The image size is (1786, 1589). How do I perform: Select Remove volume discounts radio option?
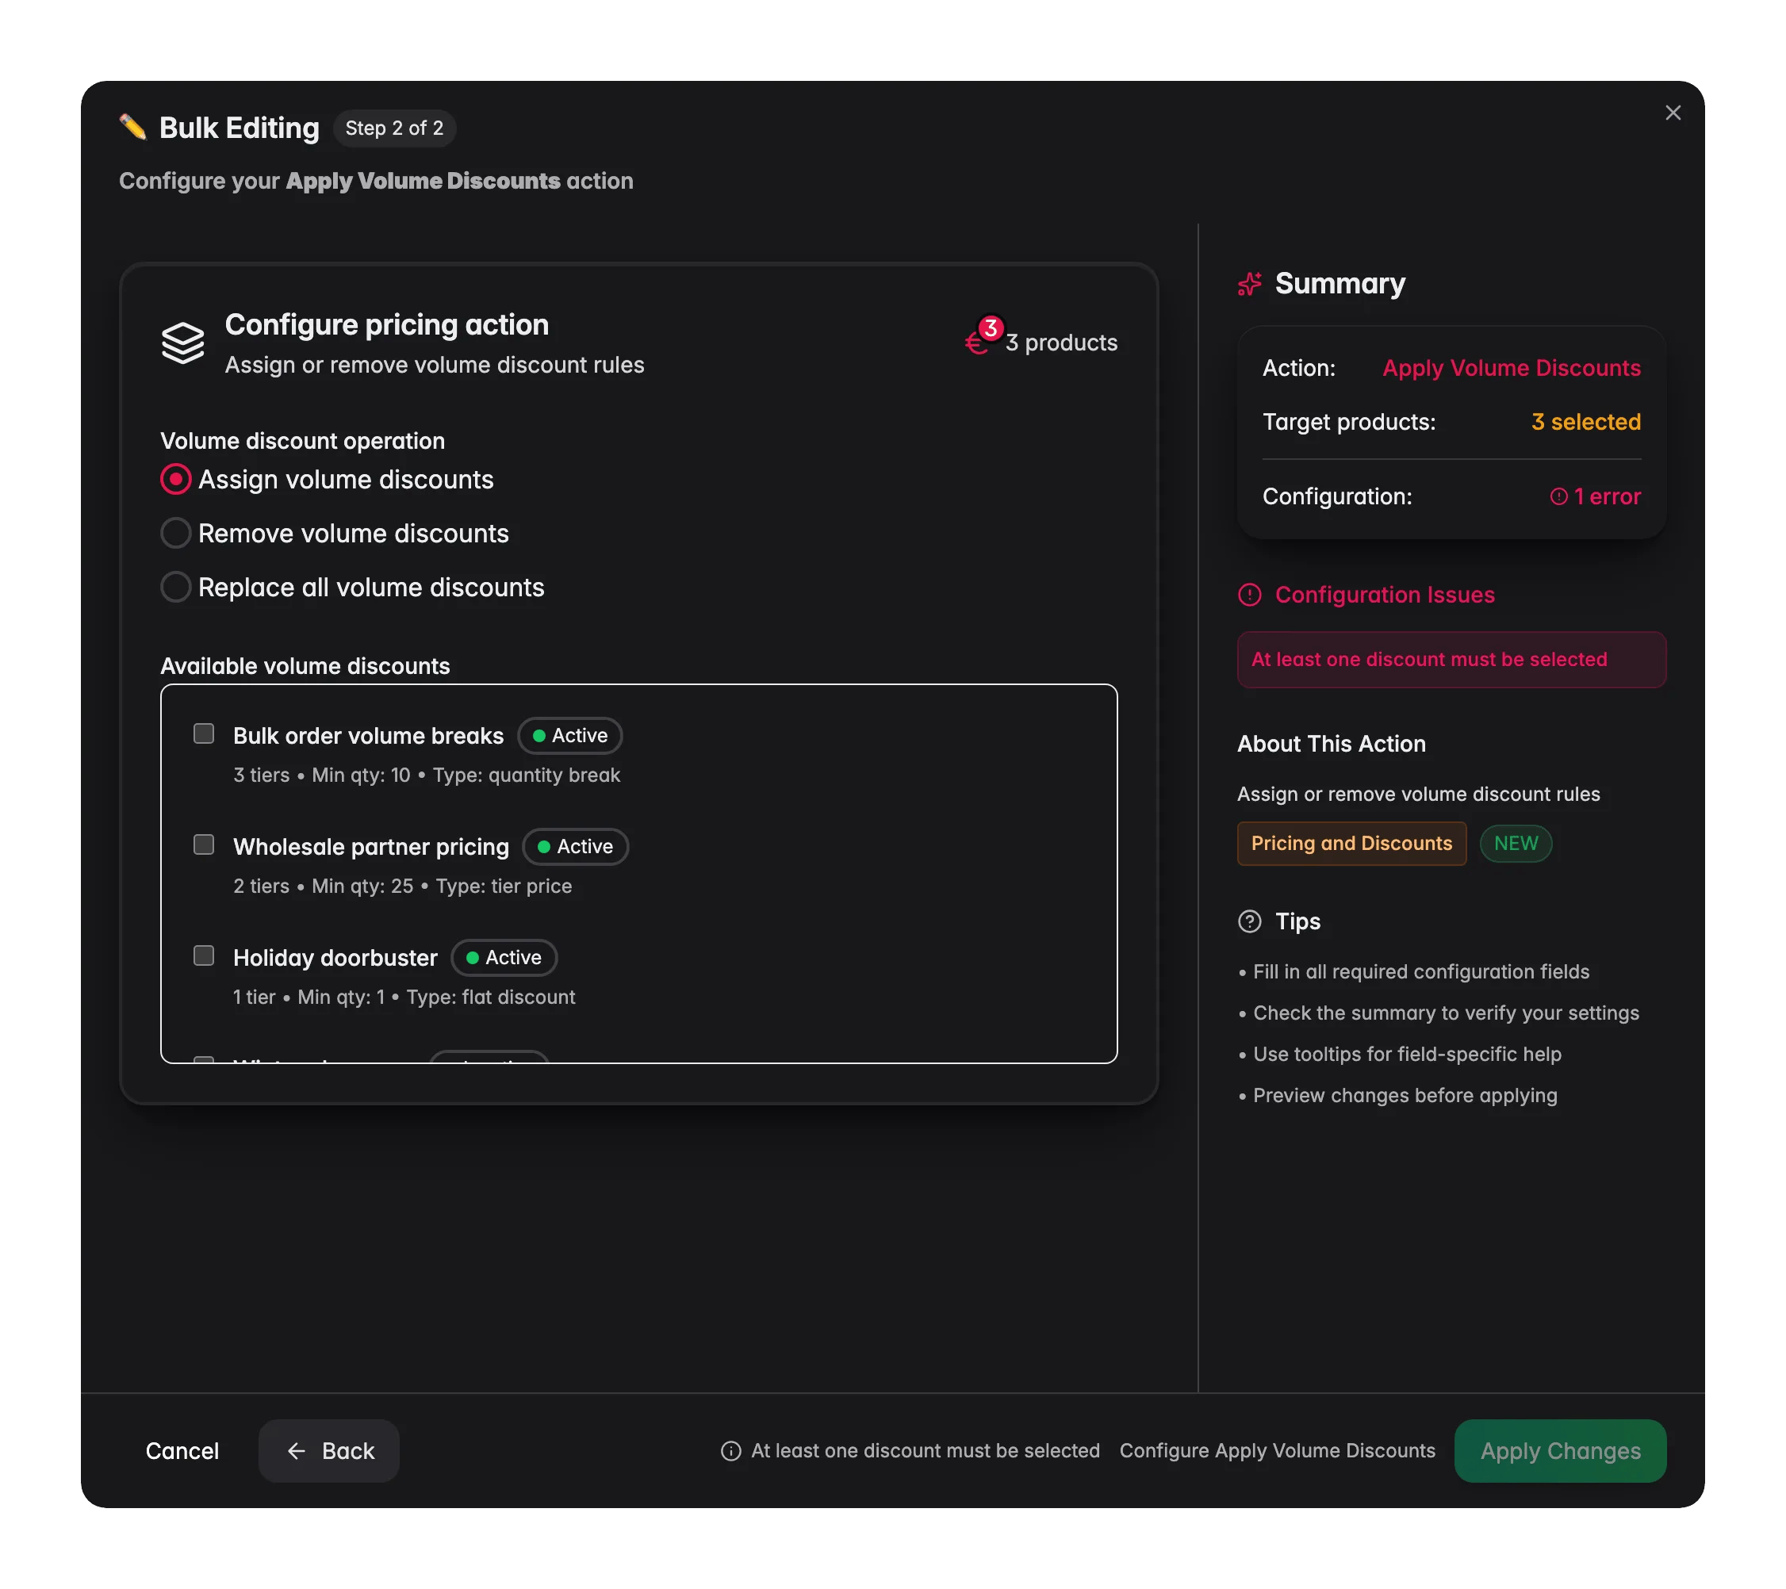[x=175, y=533]
